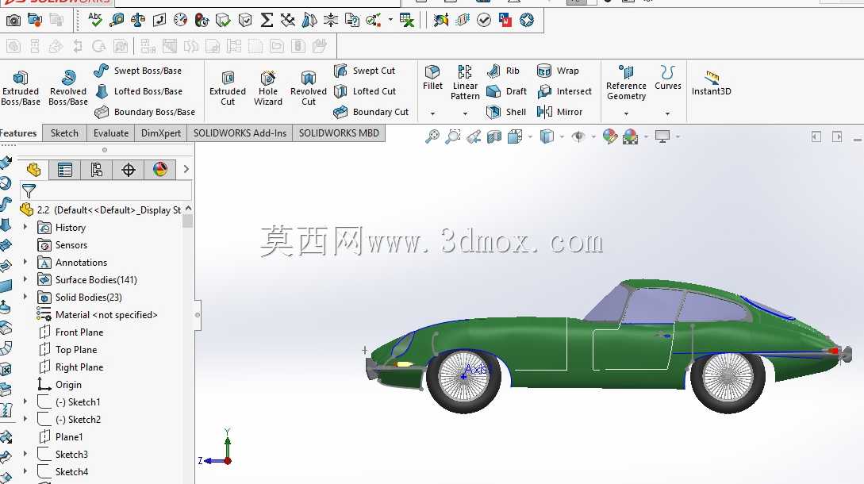
Task: Open the PropertyManager tab
Action: click(x=65, y=170)
